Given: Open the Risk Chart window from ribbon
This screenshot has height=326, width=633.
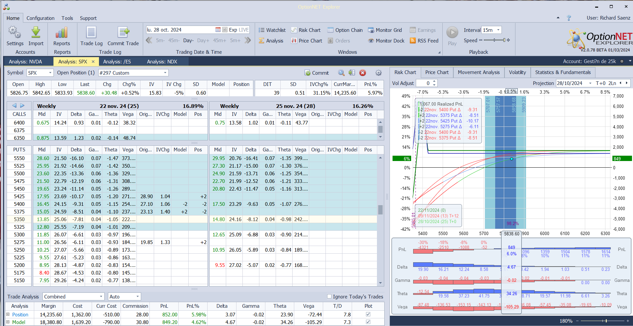Looking at the screenshot, I should [306, 30].
